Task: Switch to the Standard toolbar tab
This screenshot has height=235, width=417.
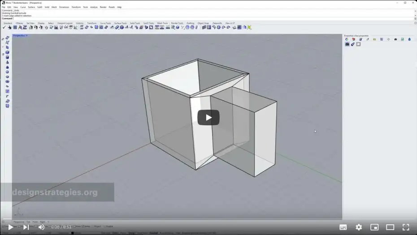Action: pyautogui.click(x=8, y=23)
